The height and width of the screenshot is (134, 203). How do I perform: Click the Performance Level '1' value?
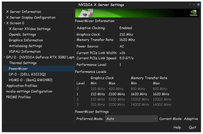(120, 65)
